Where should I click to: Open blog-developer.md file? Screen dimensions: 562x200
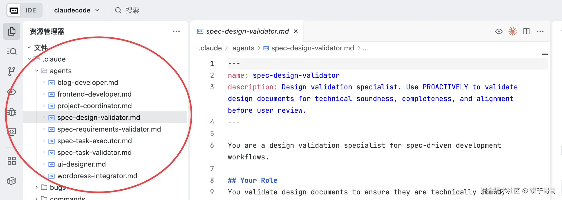click(x=88, y=82)
